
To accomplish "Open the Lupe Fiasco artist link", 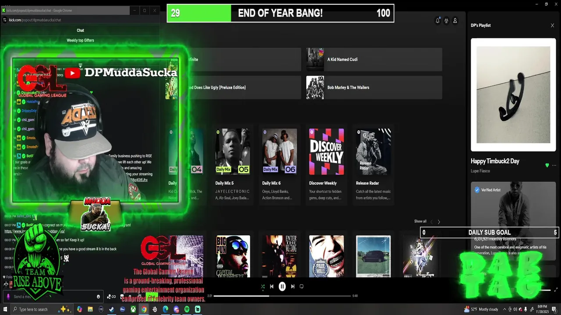I will [x=480, y=171].
